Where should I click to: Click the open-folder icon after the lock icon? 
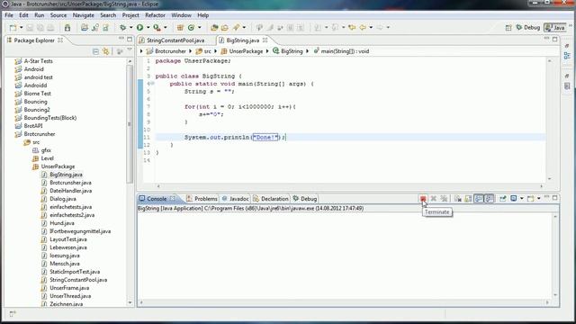tap(85, 28)
